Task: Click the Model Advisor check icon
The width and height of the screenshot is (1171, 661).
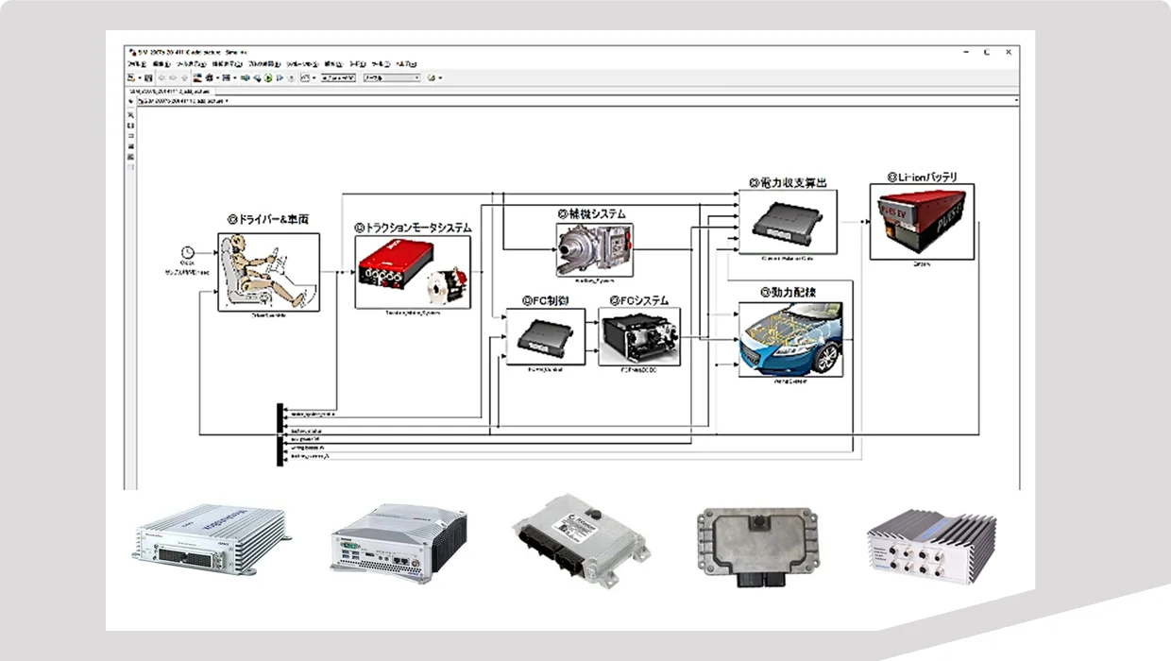Action: (431, 77)
